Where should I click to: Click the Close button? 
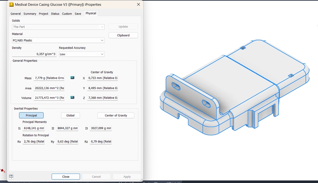tap(66, 176)
